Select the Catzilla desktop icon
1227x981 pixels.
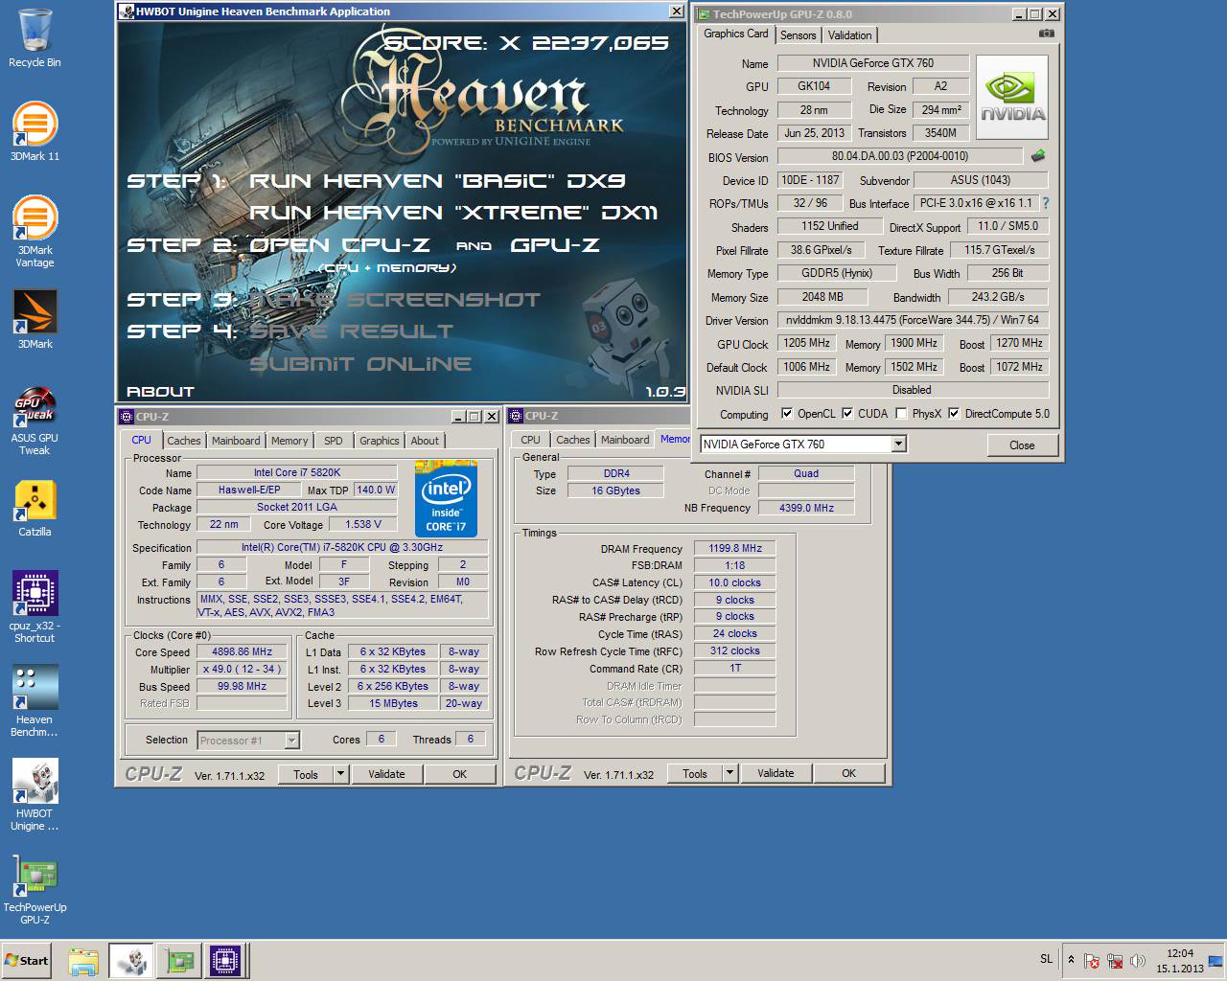point(35,507)
